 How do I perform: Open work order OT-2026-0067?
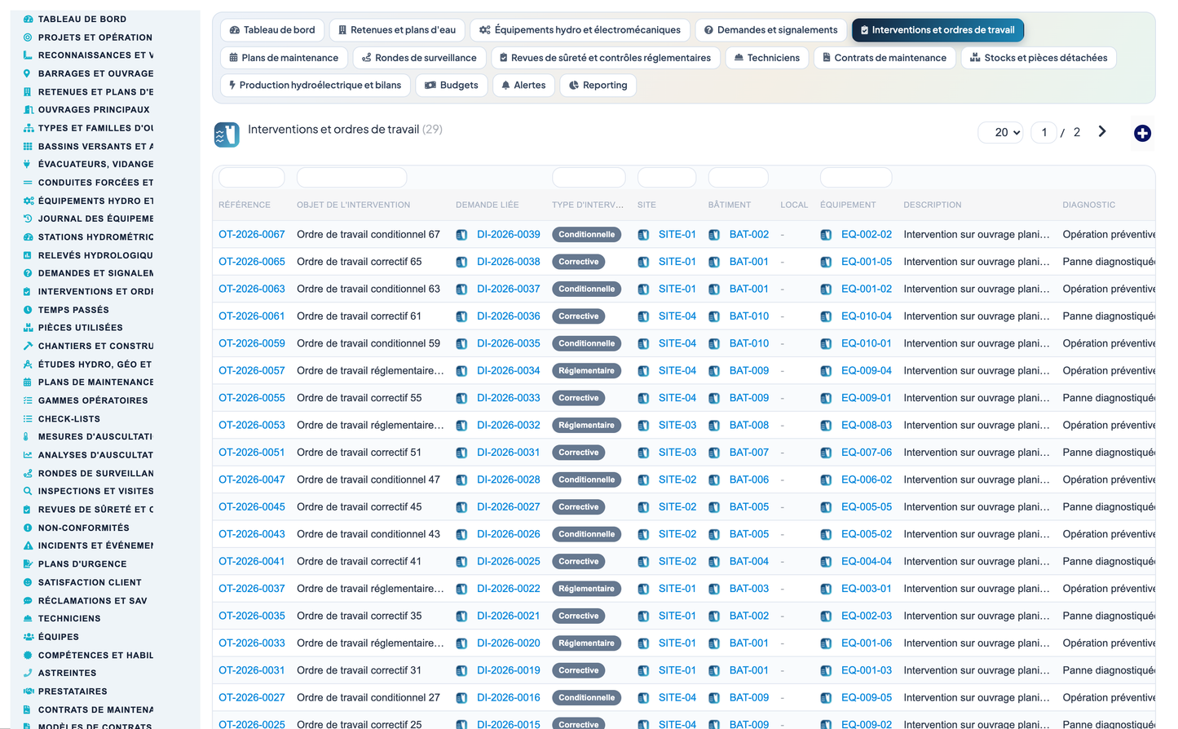[x=252, y=234]
